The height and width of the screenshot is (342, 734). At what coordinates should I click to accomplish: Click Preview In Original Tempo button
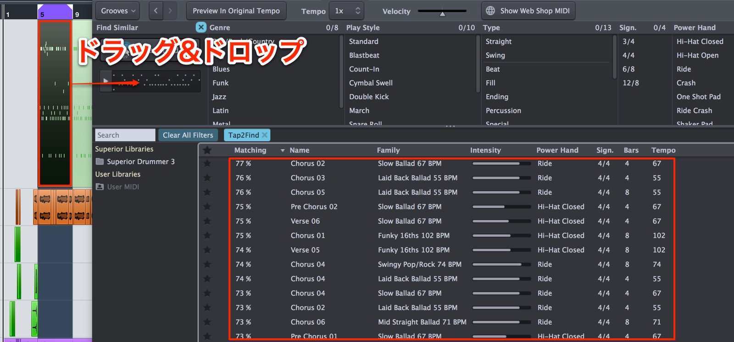tap(236, 11)
